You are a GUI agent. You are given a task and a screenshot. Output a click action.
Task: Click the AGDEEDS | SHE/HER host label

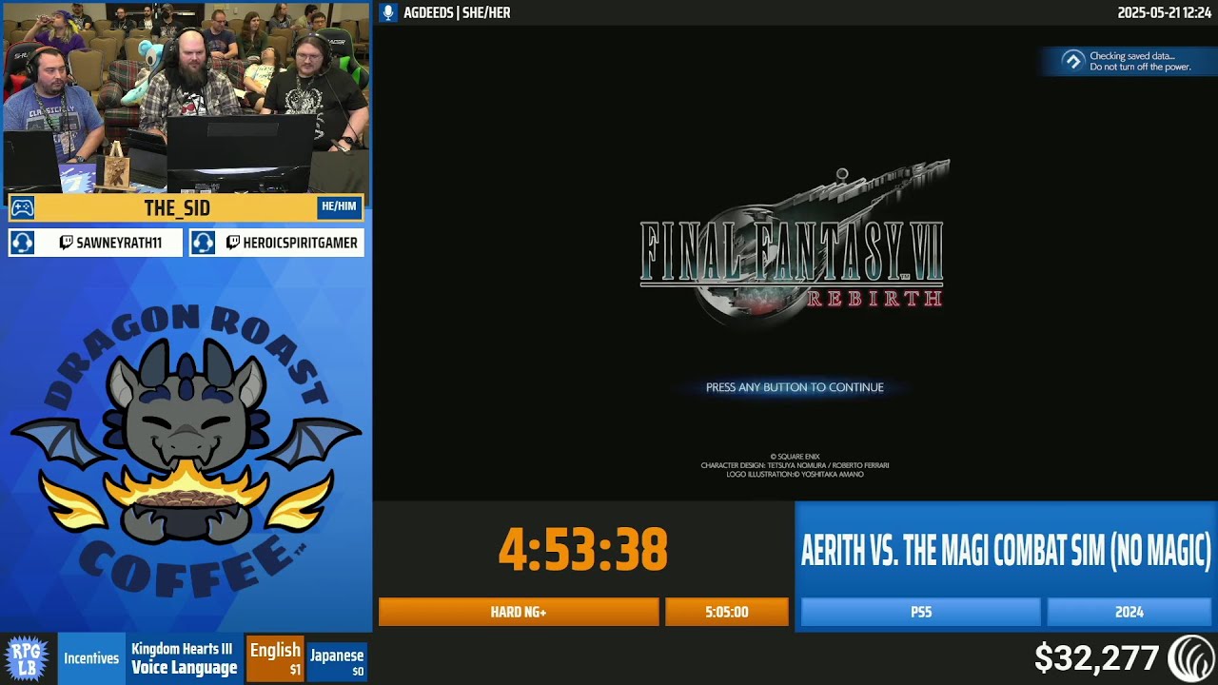pyautogui.click(x=457, y=12)
